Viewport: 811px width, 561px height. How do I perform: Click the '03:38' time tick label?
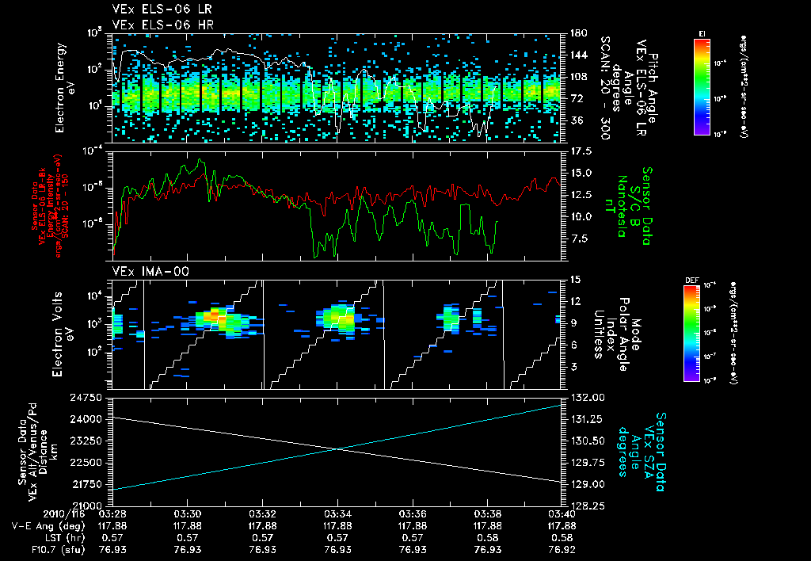pos(487,514)
